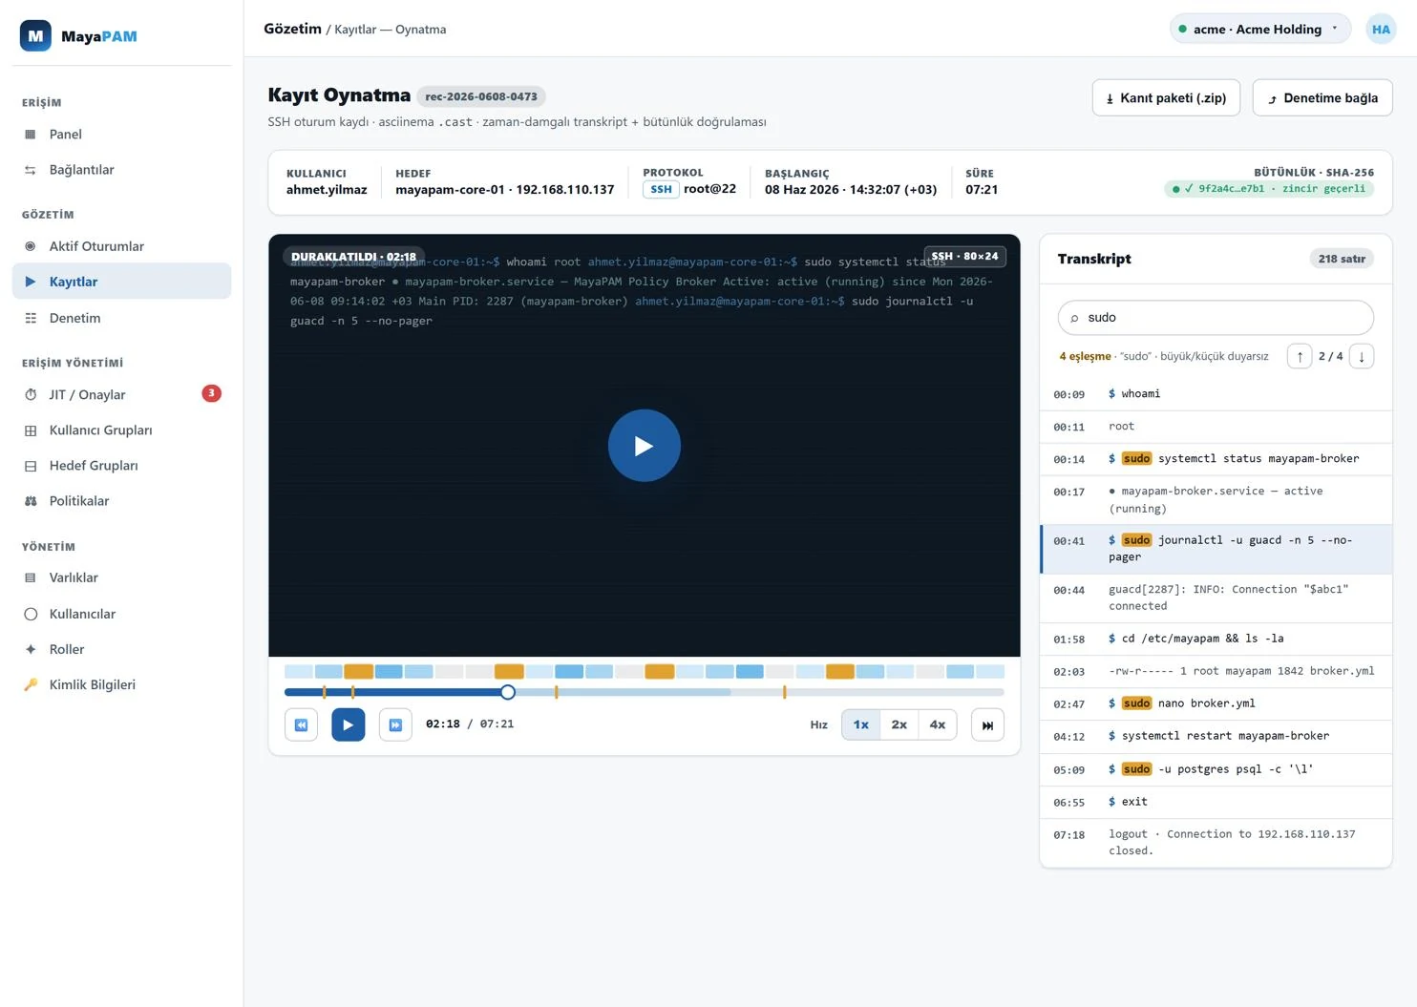The height and width of the screenshot is (1007, 1417).
Task: Open Kimlik Bilgileri key item
Action: [121, 684]
